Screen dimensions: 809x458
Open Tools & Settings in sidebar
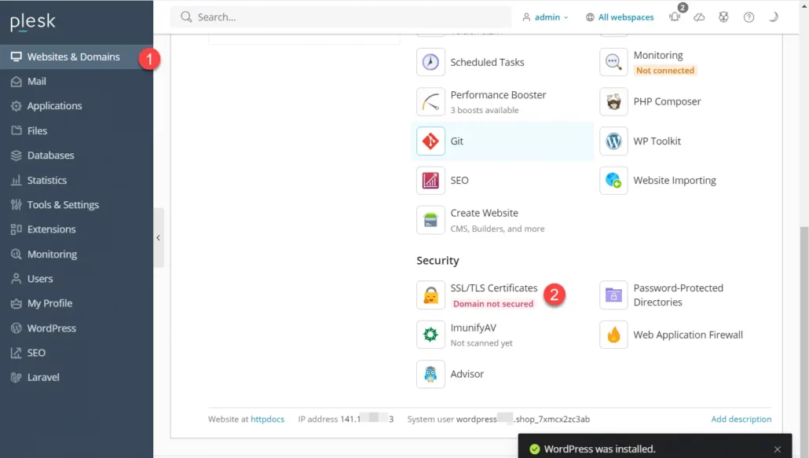click(76, 205)
